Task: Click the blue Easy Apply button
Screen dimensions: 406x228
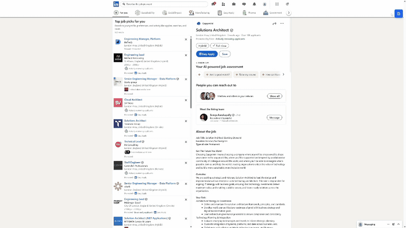Action: (207, 54)
